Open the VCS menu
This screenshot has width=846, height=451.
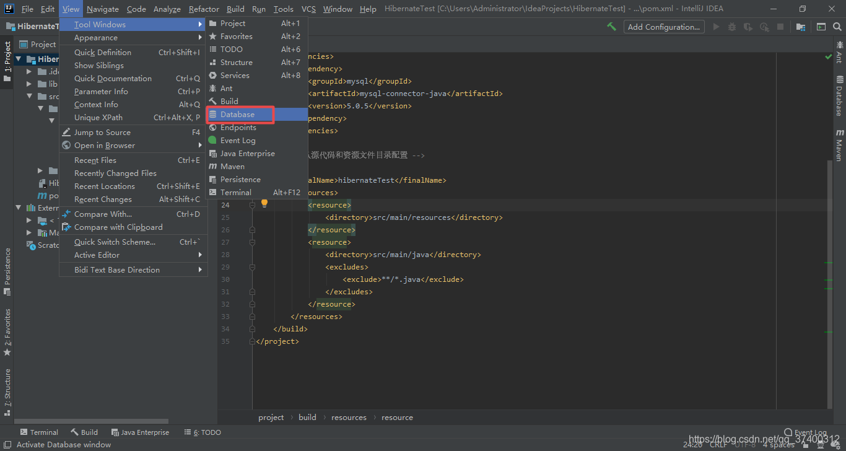[x=308, y=9]
